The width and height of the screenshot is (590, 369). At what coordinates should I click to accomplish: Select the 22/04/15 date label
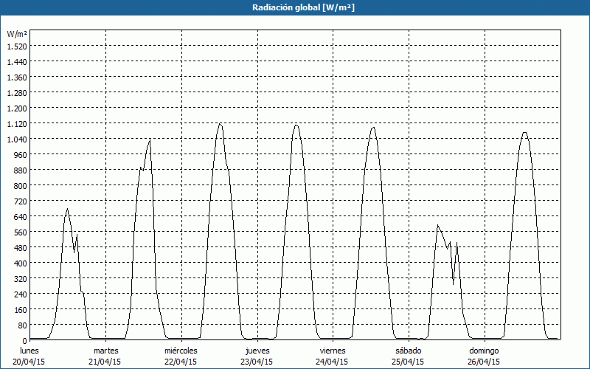181,362
